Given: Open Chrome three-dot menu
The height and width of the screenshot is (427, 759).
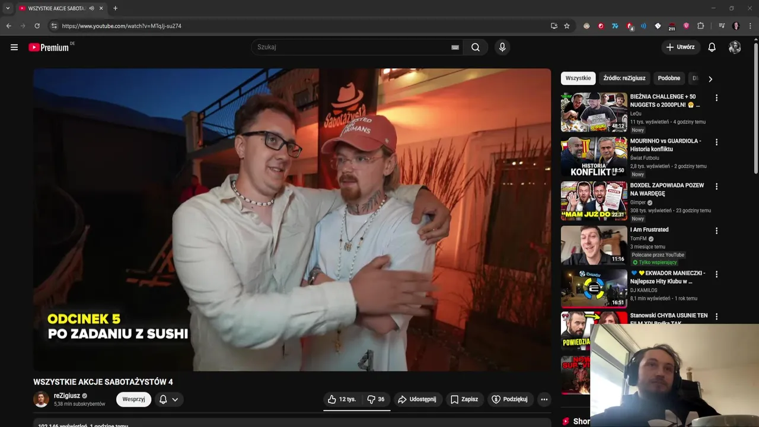Looking at the screenshot, I should 750,26.
